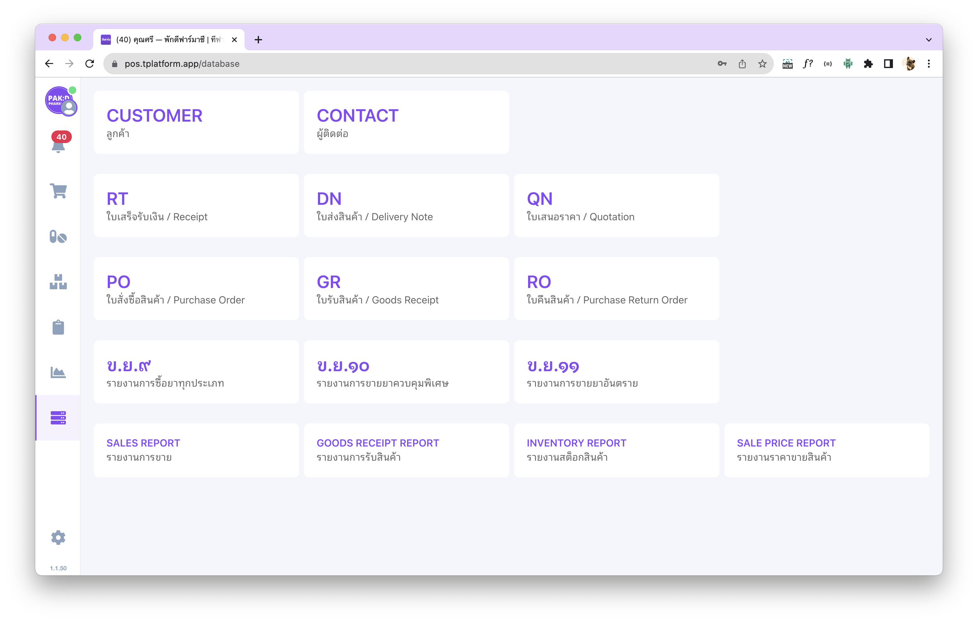Expand the tab search chevron

pyautogui.click(x=929, y=40)
